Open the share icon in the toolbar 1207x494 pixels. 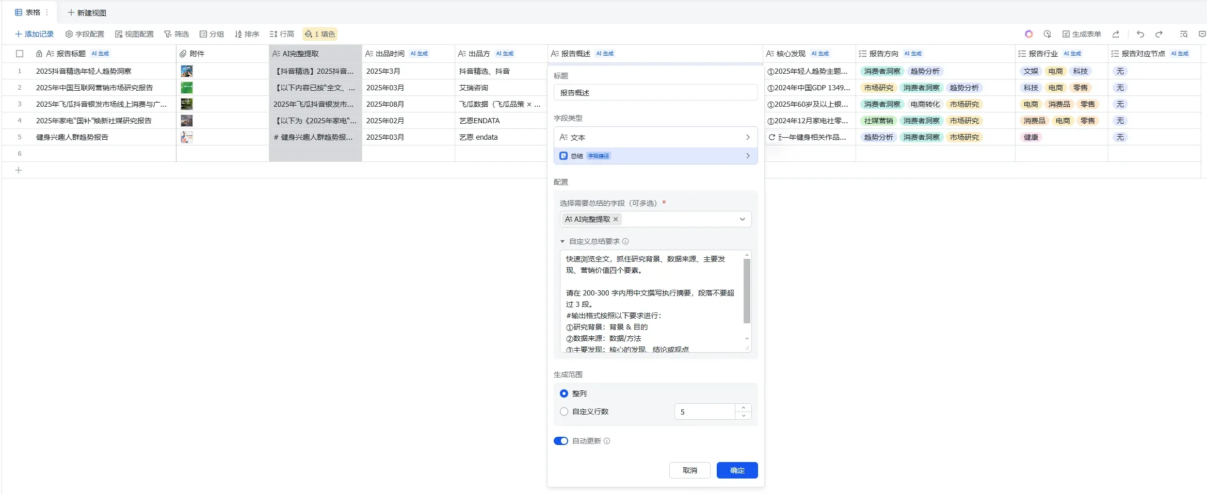pyautogui.click(x=1116, y=34)
